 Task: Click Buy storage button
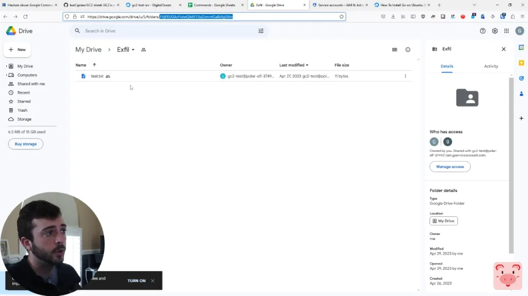coord(26,144)
